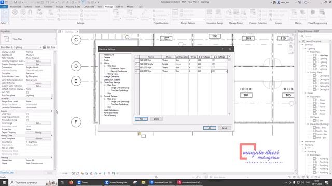The width and height of the screenshot is (332, 186).
Task: Open the Annotate ribbon tab
Action: tap(48, 7)
